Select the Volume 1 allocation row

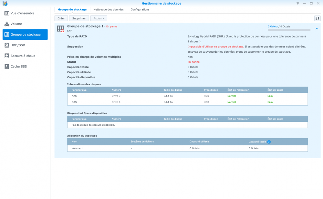[187, 148]
